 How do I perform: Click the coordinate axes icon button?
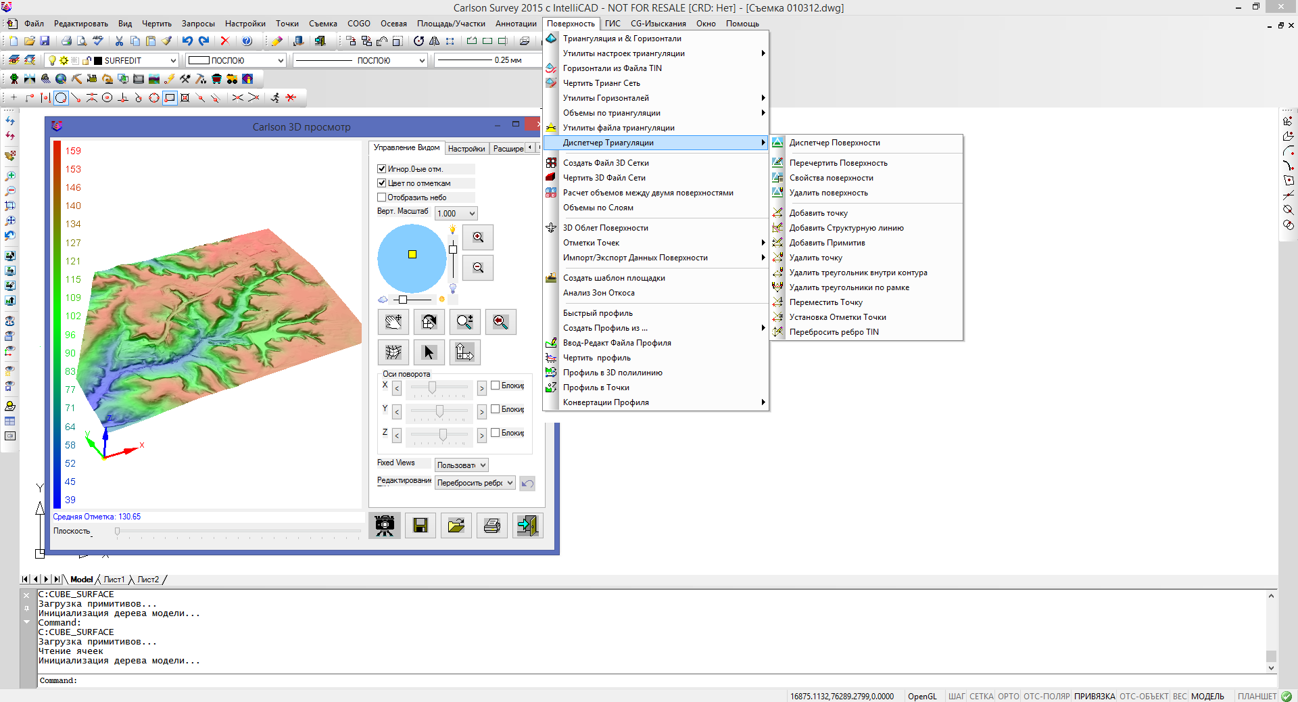[x=465, y=352]
